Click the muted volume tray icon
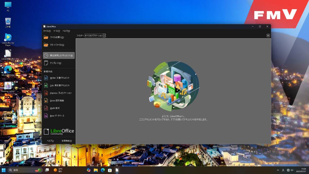 (292, 170)
